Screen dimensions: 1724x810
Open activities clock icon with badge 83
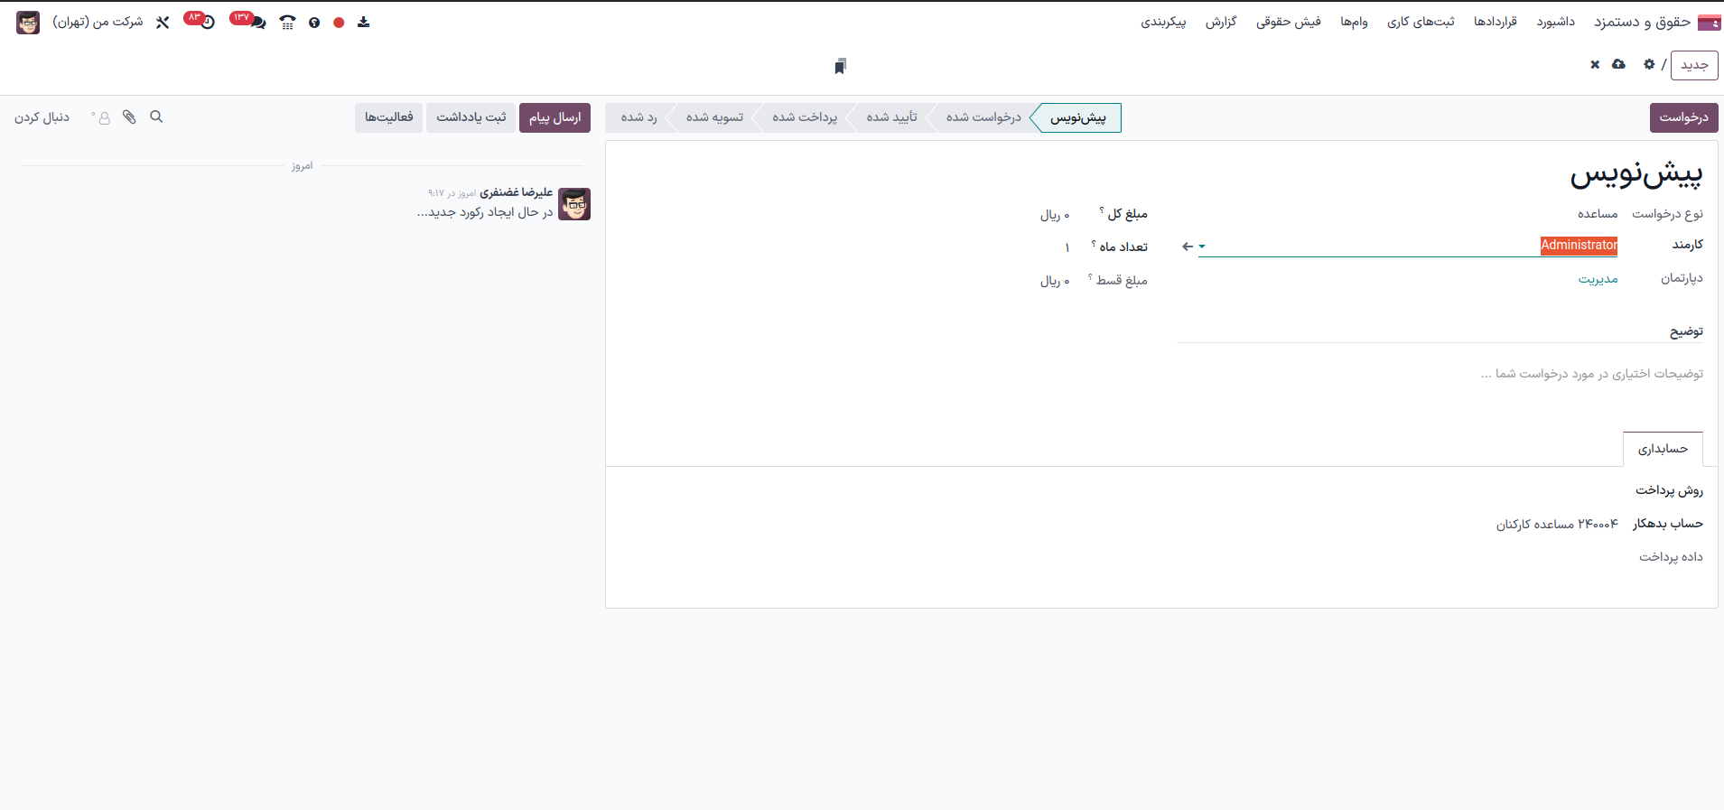tap(207, 23)
